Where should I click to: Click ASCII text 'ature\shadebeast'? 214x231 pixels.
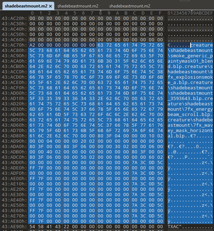[x=190, y=104]
